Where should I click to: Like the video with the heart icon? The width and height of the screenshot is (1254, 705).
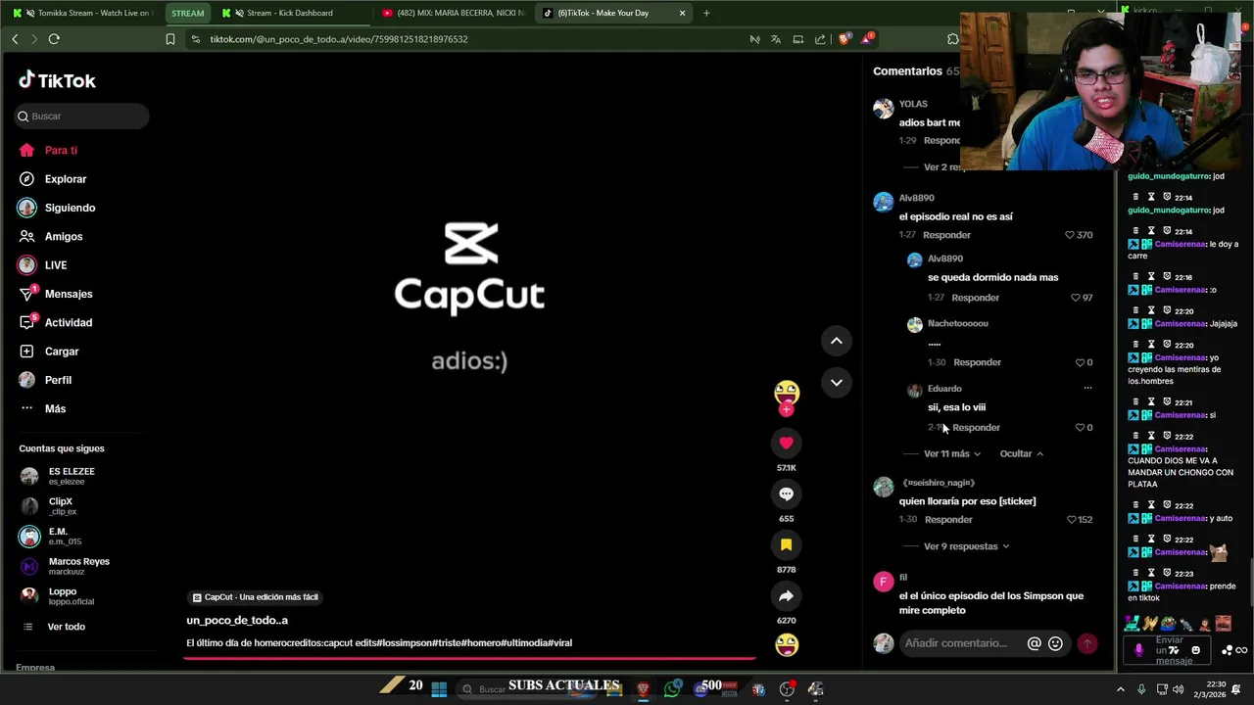786,443
